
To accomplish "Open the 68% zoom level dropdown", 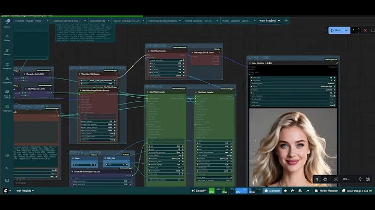I will (346, 179).
